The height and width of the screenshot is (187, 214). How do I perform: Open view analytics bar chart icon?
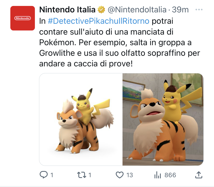(x=158, y=175)
